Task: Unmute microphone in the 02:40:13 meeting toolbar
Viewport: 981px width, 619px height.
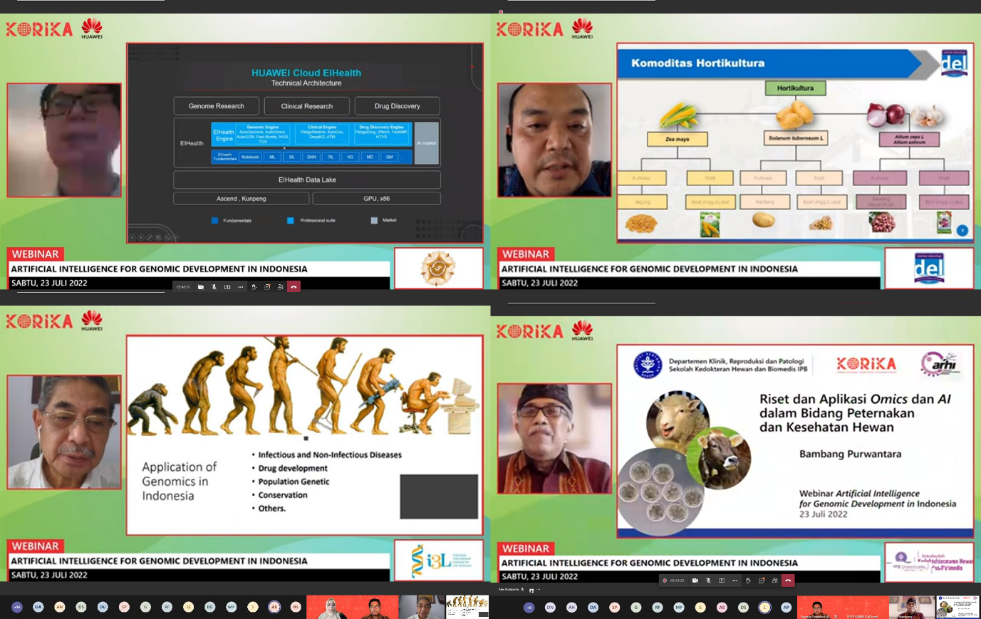Action: [x=214, y=287]
